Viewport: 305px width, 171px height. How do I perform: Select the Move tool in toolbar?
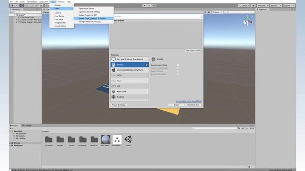tap(17, 6)
